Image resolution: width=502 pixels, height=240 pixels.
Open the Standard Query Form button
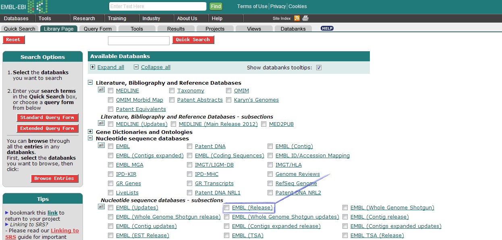pos(47,117)
